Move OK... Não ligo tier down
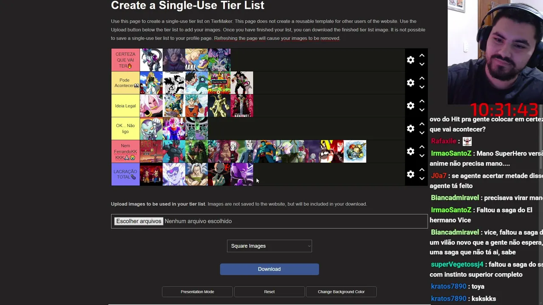 pos(422,133)
